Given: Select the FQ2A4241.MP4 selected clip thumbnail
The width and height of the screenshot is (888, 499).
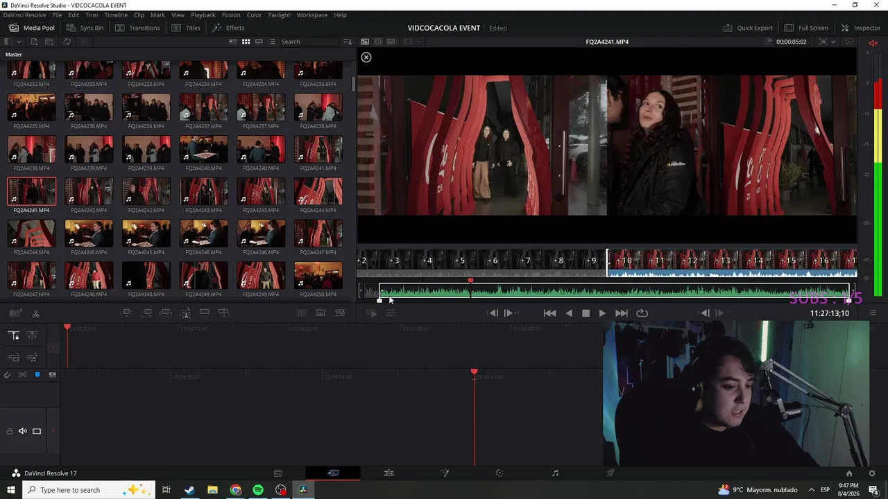Looking at the screenshot, I should (x=31, y=191).
